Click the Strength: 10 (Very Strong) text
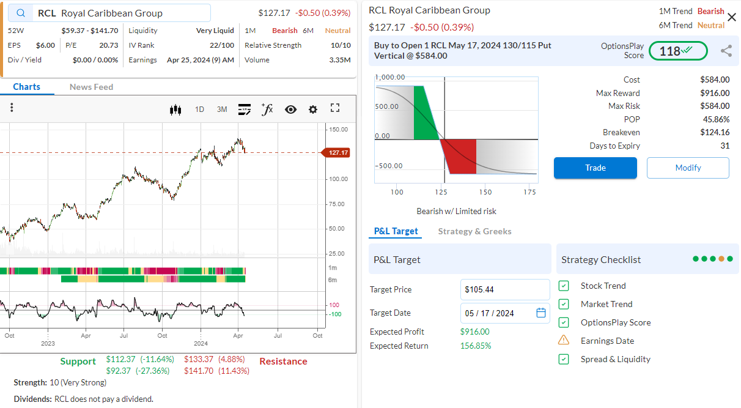Screen dimensions: 741x408 (x=60, y=382)
